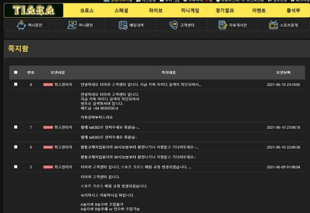This screenshot has height=213, width=310.
Task: Collapse message 6 subject about 환통교체작업중
Action: pos(139,147)
